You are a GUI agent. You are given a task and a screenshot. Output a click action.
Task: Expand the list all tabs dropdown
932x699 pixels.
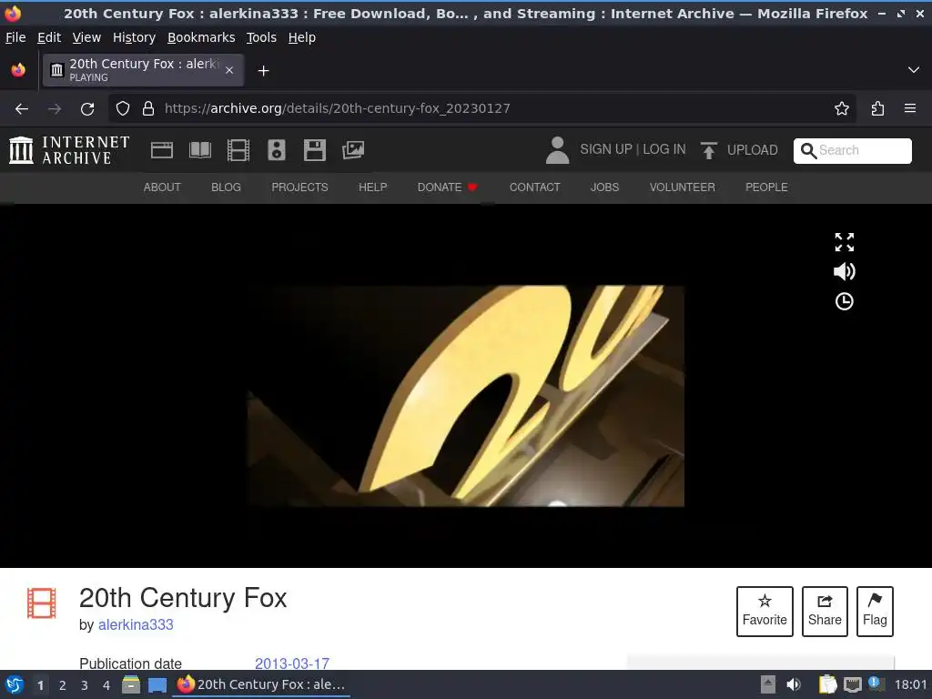914,70
